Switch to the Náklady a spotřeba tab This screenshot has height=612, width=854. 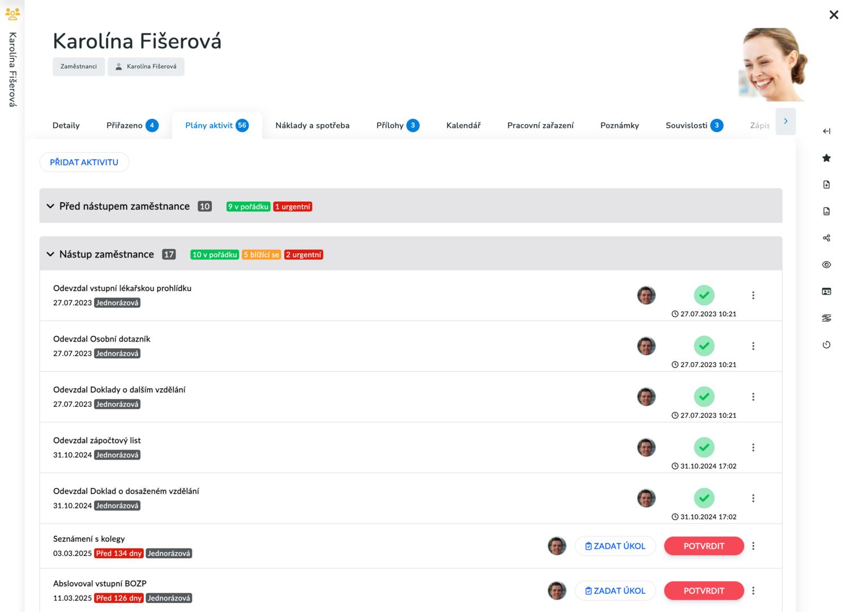tap(312, 125)
